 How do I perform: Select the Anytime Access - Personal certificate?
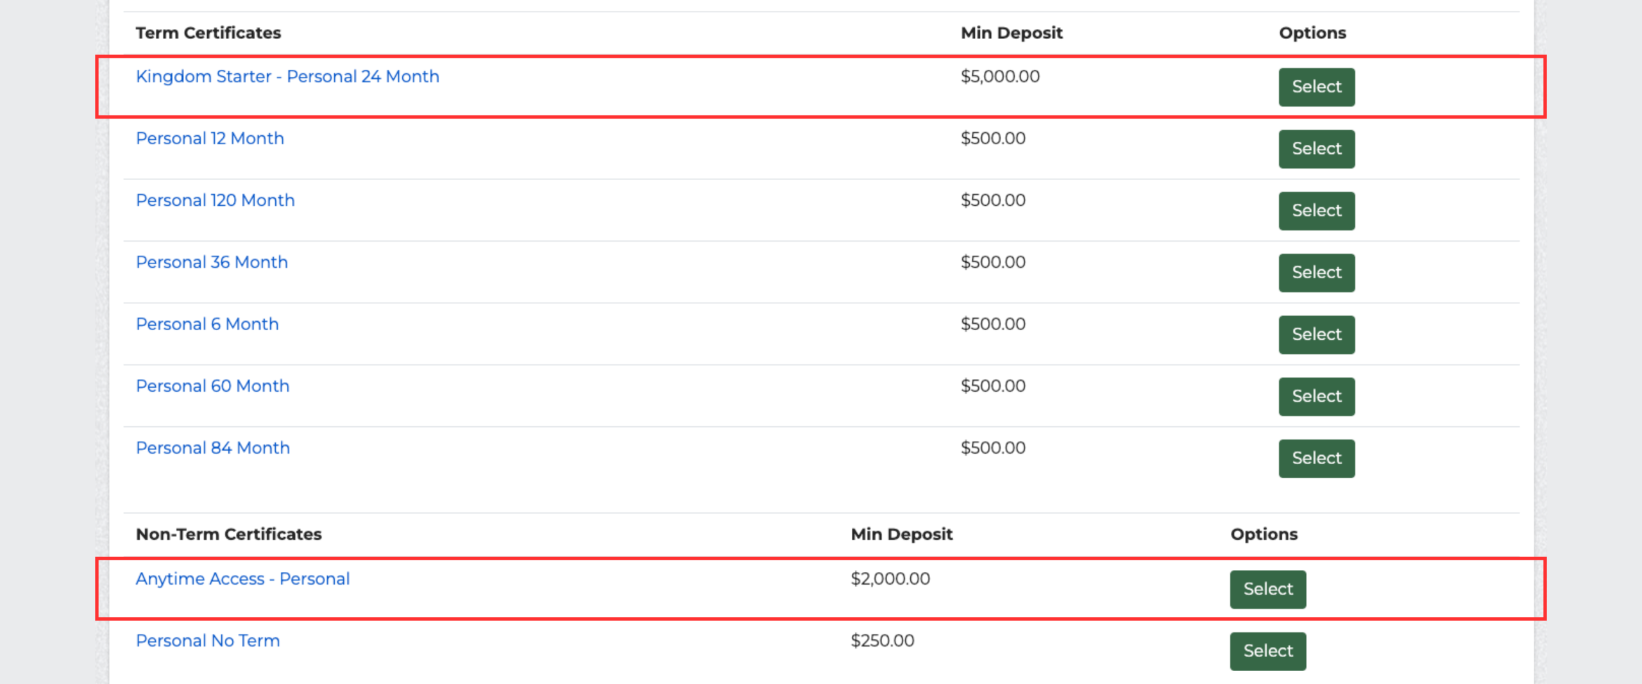point(1267,588)
